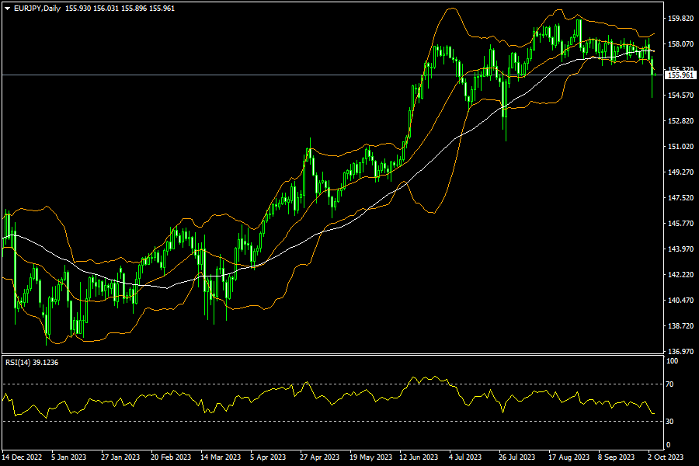Click the 142.220 price axis label
Image resolution: width=699 pixels, height=466 pixels.
pyautogui.click(x=680, y=275)
